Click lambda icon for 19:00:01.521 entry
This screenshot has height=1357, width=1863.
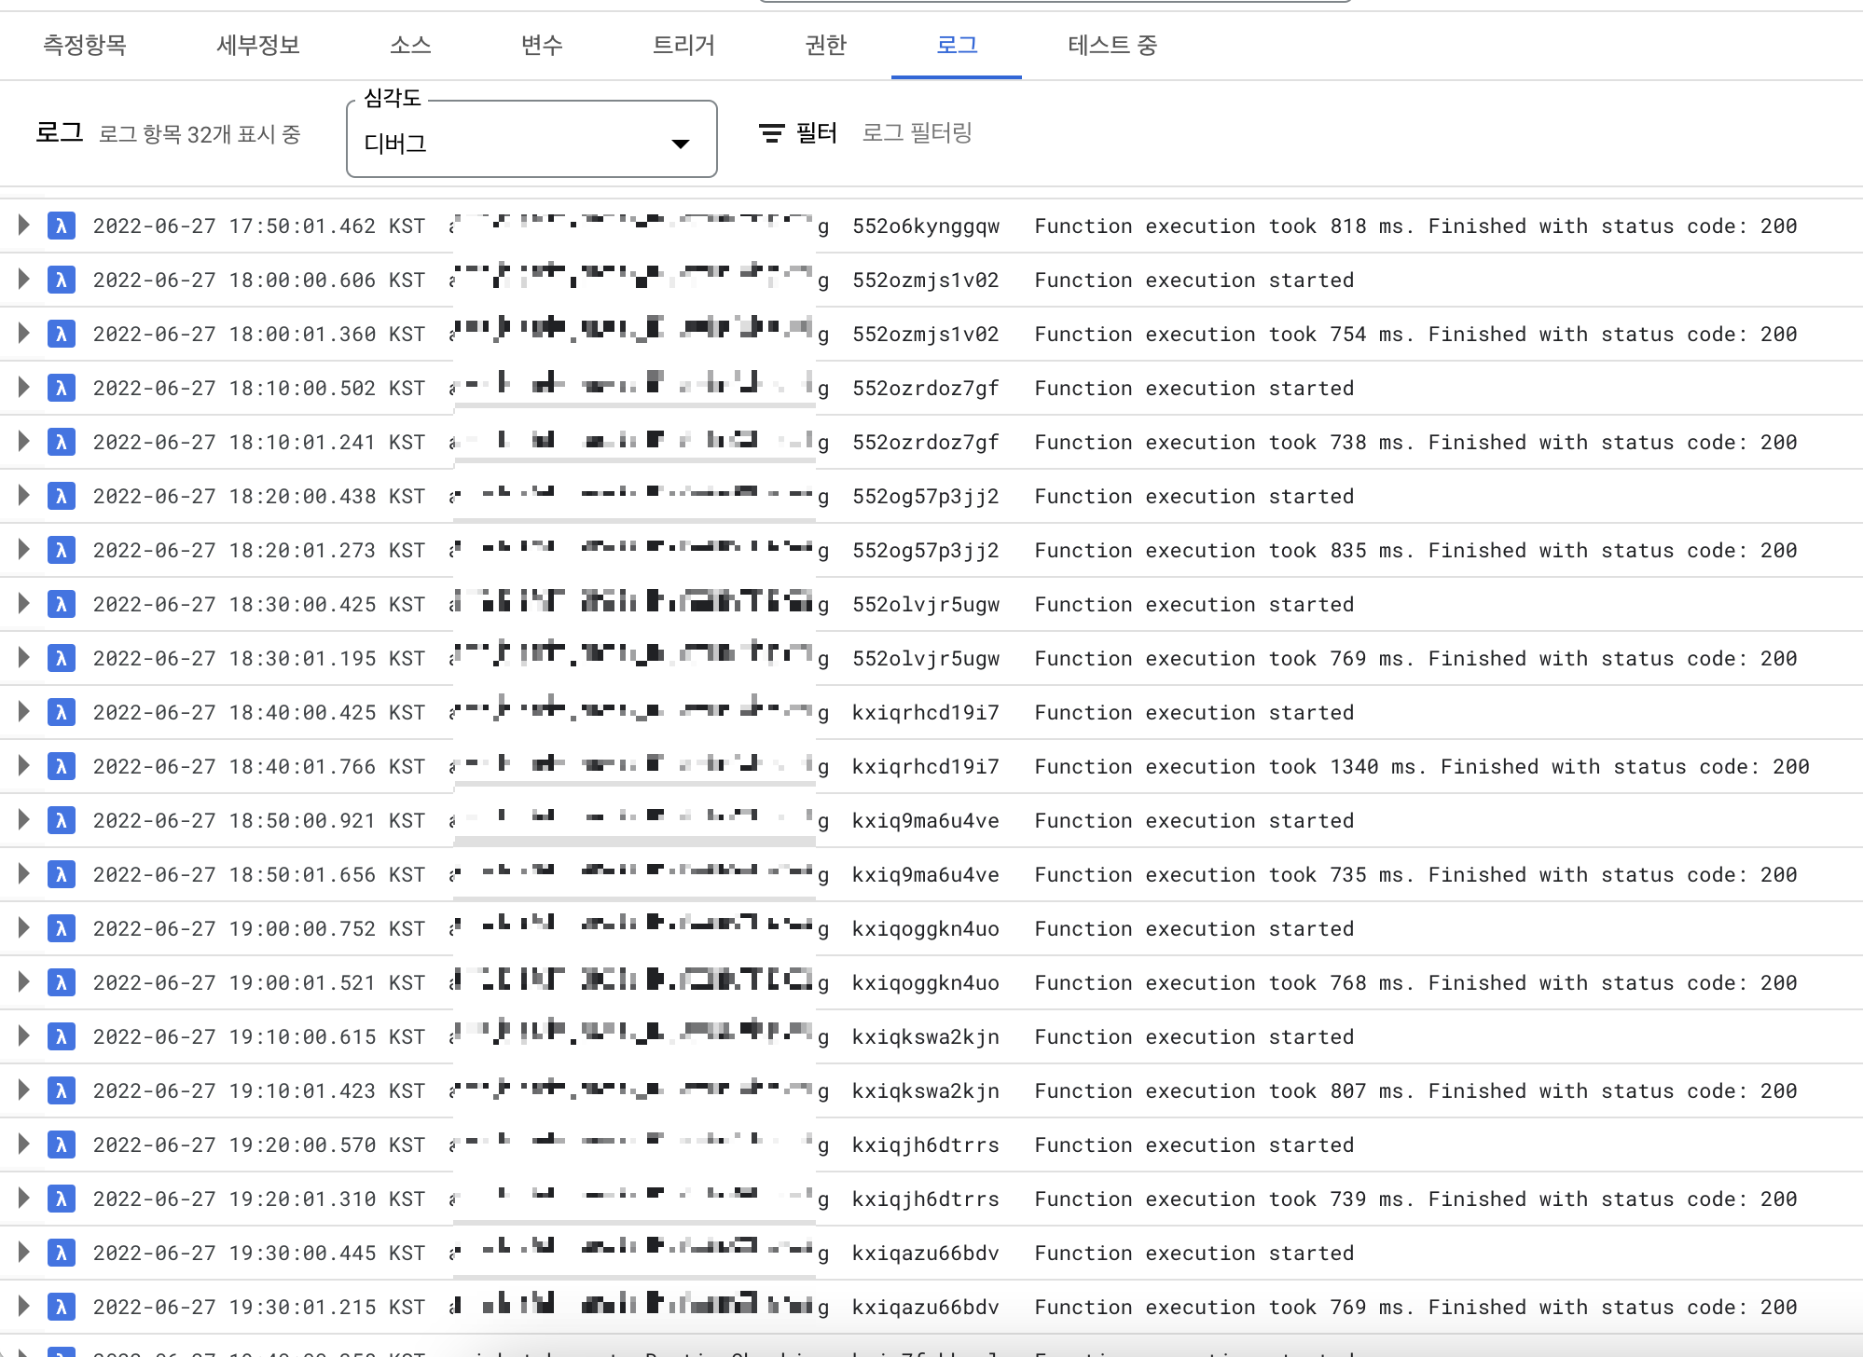coord(62,982)
